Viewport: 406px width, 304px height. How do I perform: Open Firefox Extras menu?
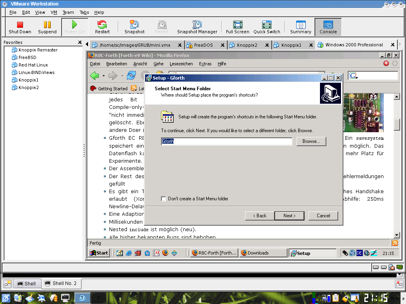205,64
